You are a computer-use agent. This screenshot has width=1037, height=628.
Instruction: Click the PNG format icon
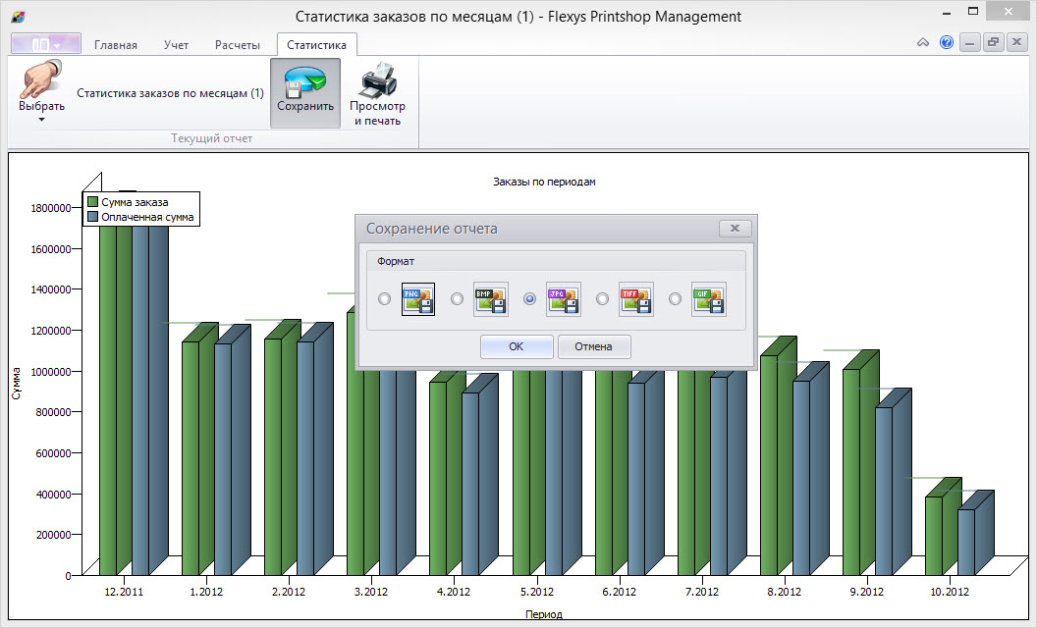click(418, 299)
